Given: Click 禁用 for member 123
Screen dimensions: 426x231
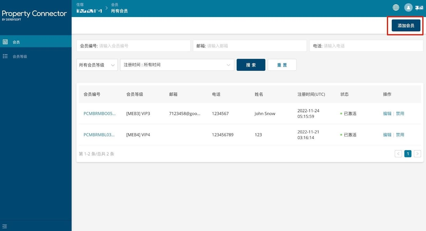Looking at the screenshot, I should (400, 135).
